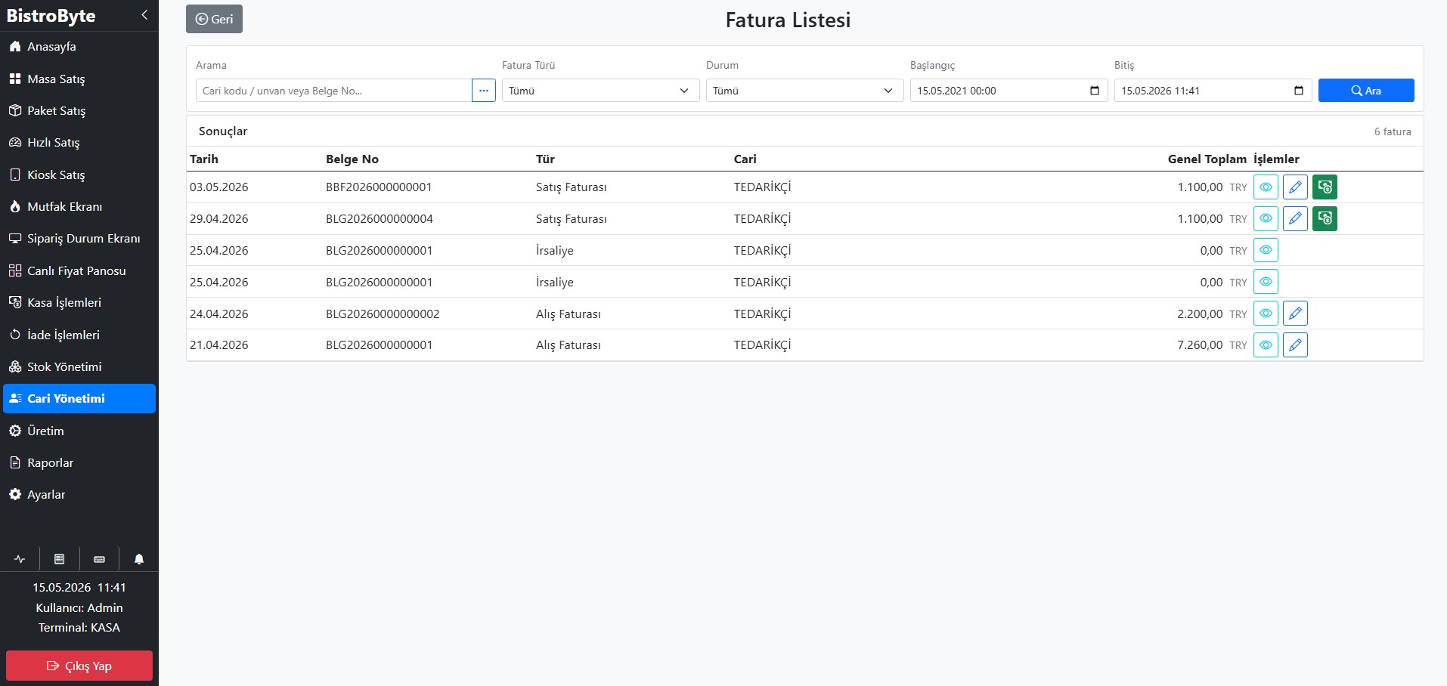Click belge no BLG2026000000004

point(380,219)
